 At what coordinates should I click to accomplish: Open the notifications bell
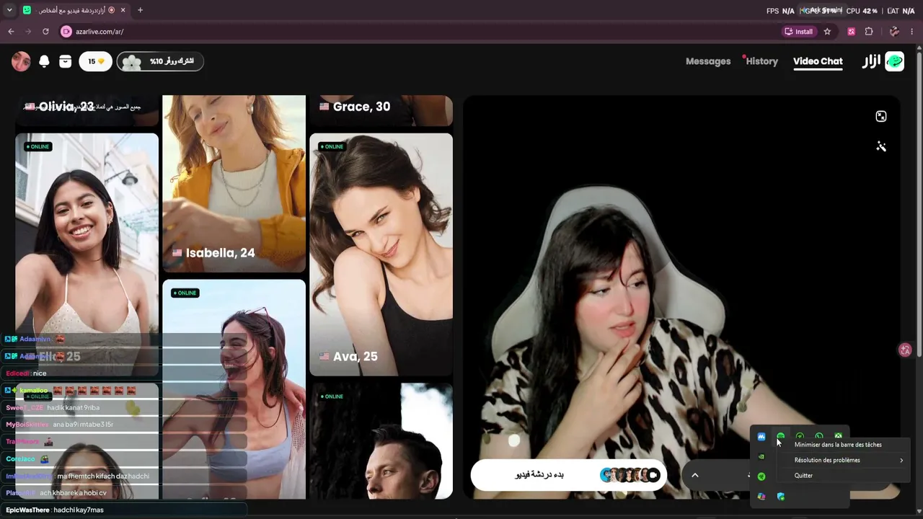[44, 61]
